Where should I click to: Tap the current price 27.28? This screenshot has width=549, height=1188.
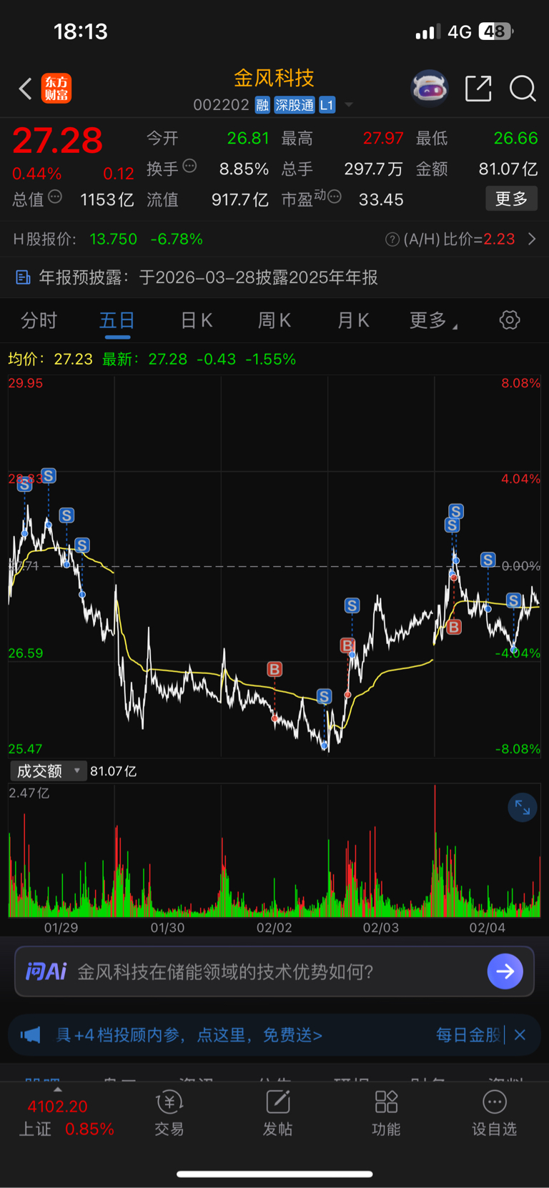(58, 140)
